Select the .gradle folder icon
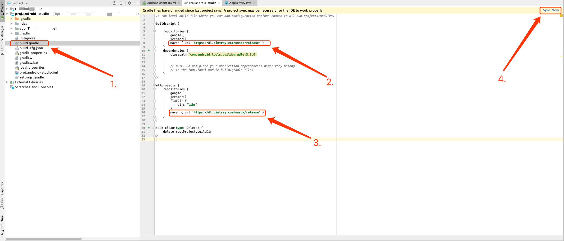The image size is (564, 241). [17, 19]
